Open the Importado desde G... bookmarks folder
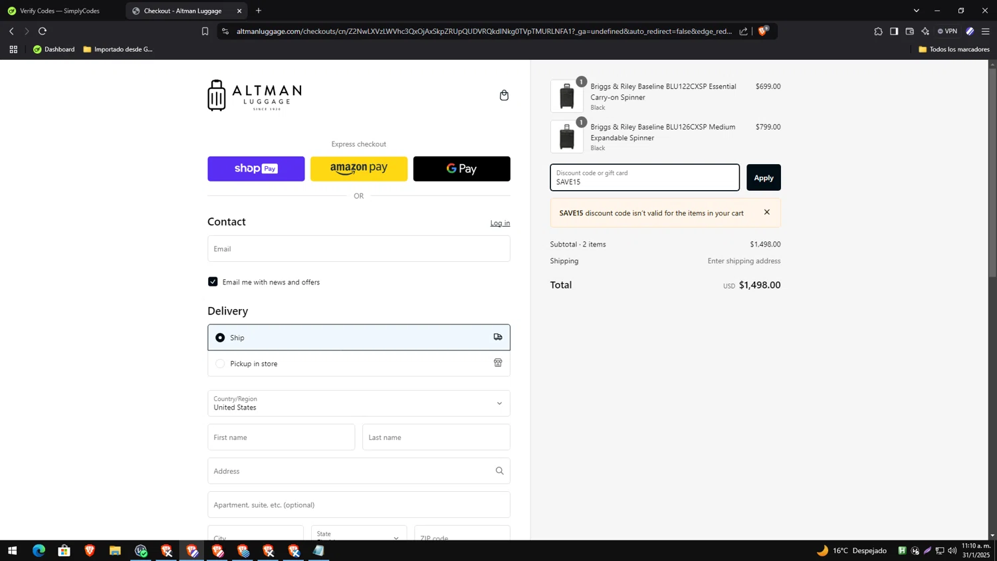 click(x=118, y=49)
